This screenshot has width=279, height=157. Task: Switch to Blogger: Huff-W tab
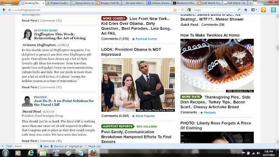coord(109,3)
